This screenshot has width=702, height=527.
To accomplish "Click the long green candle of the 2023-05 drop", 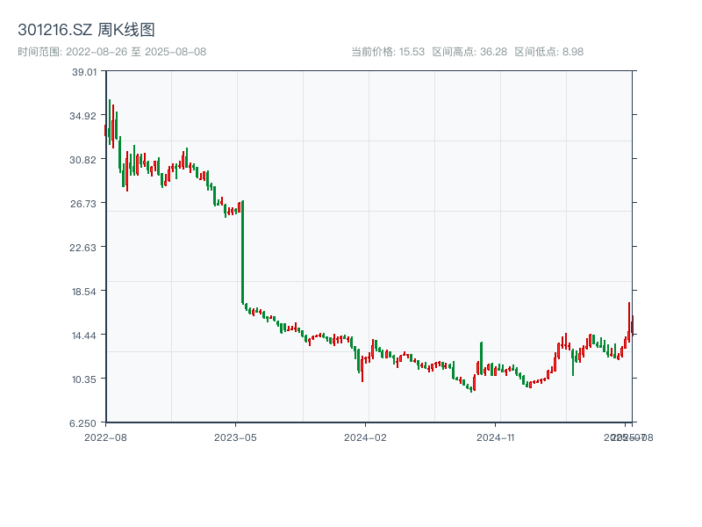I will coord(242,255).
